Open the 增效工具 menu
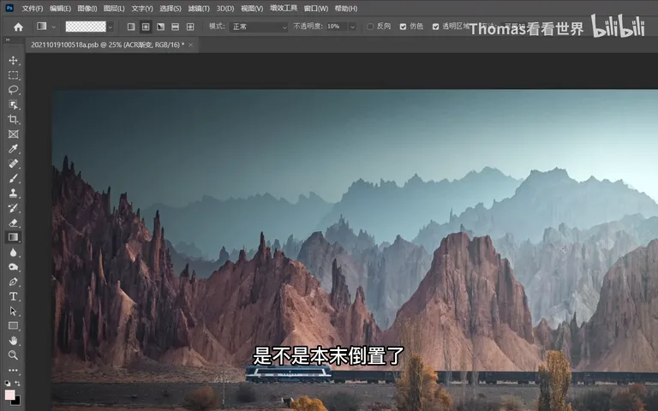The image size is (658, 411). click(x=284, y=8)
